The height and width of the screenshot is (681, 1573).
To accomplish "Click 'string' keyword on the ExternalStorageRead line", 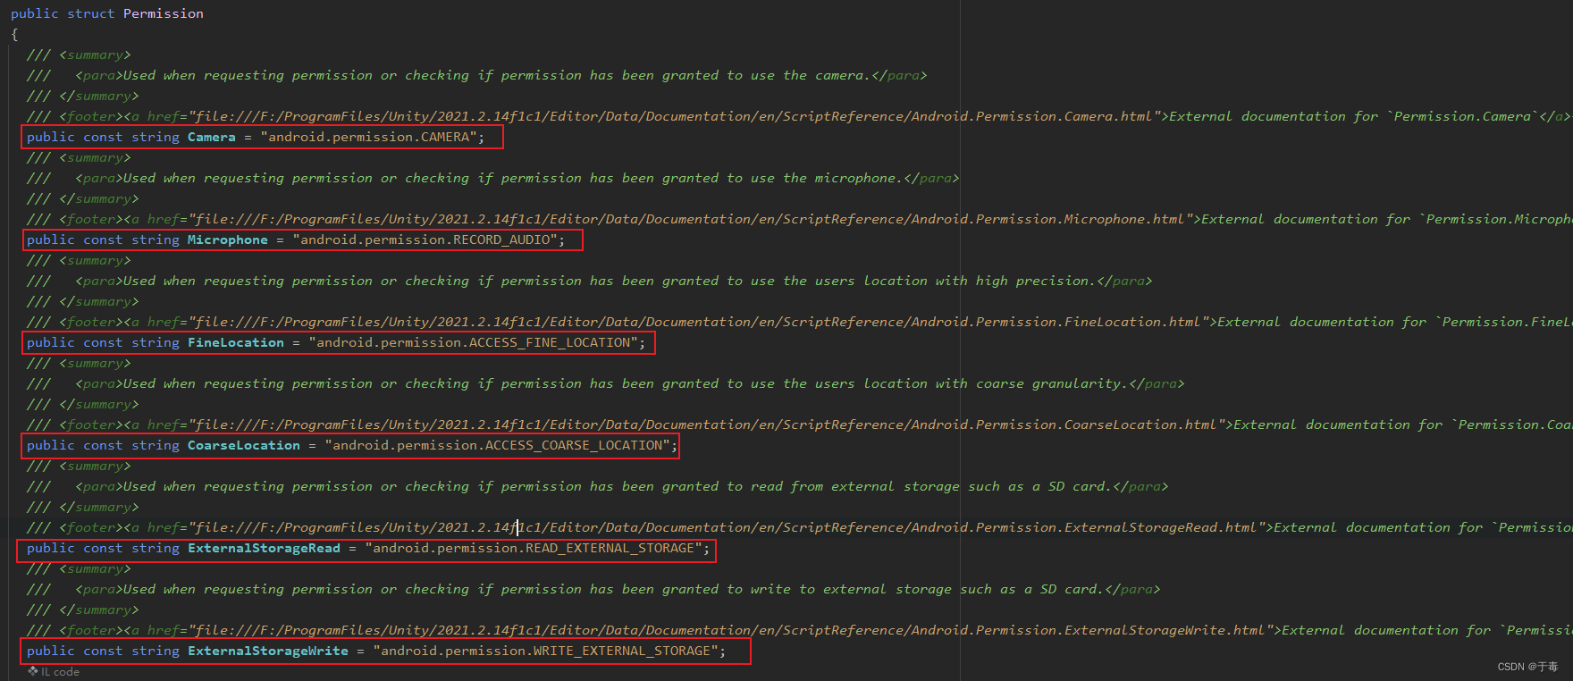I will point(156,548).
